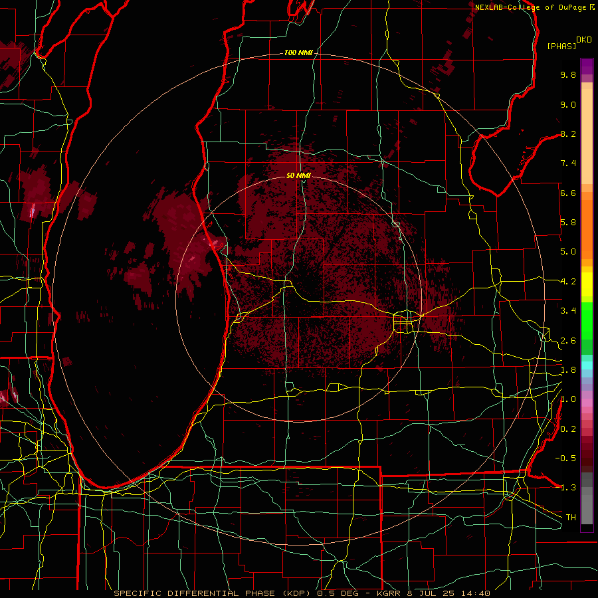This screenshot has width=598, height=598.
Task: Click the 8.2 value on color scale
Action: pyautogui.click(x=568, y=134)
